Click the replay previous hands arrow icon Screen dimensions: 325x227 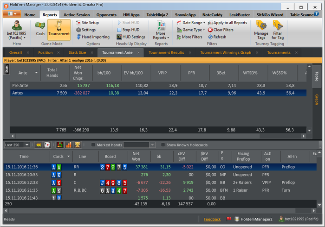click(39, 145)
